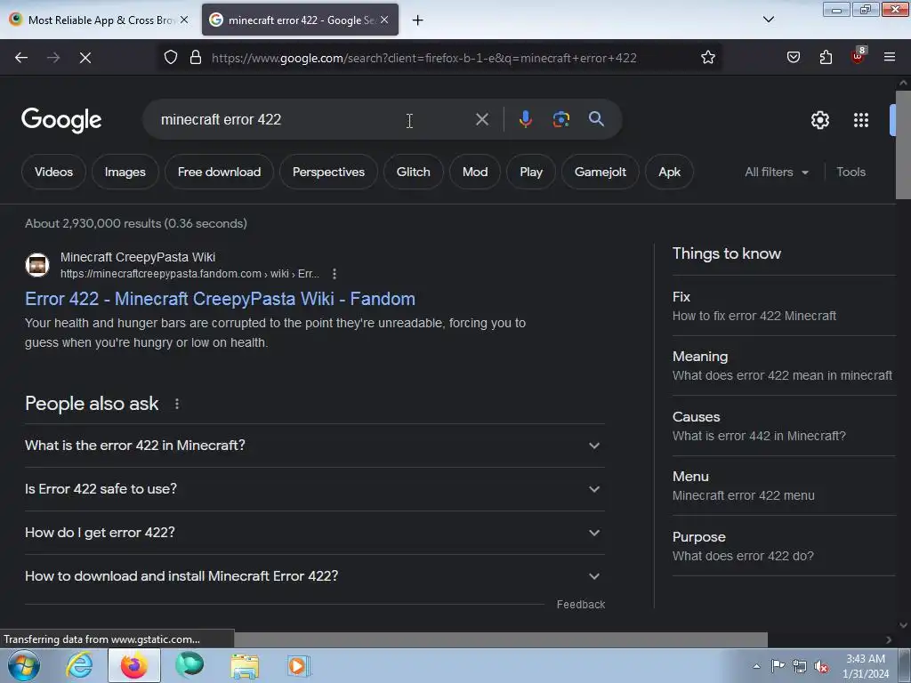The image size is (911, 683).
Task: Open the tracking protection shield icon
Action: [170, 58]
